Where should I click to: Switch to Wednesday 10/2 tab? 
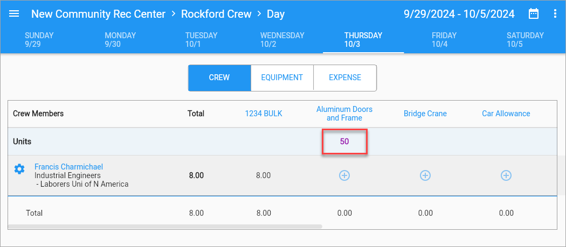(x=282, y=40)
